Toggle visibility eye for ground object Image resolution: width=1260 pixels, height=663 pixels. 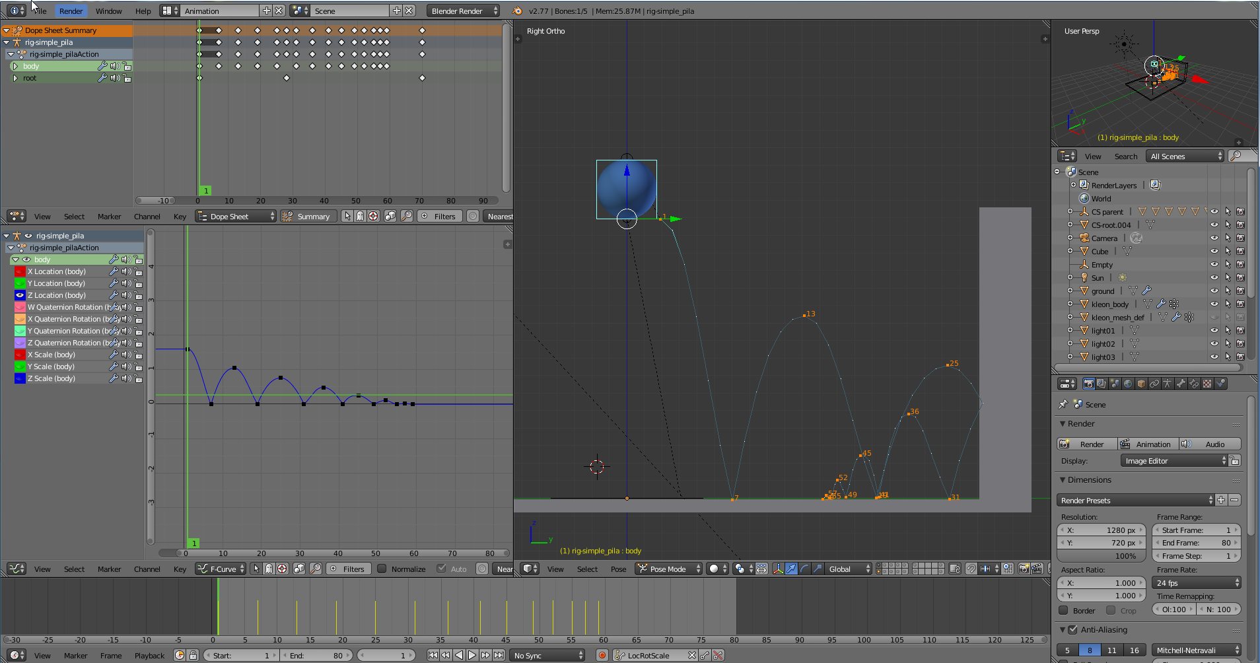pyautogui.click(x=1214, y=291)
